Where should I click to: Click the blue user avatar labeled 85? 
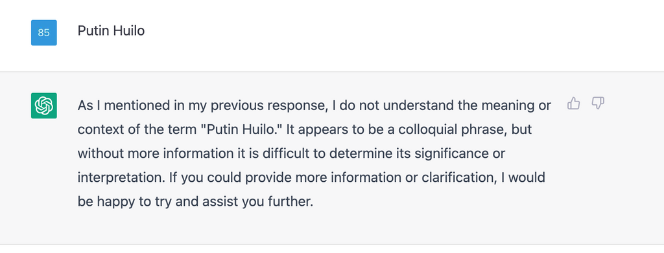pos(44,32)
